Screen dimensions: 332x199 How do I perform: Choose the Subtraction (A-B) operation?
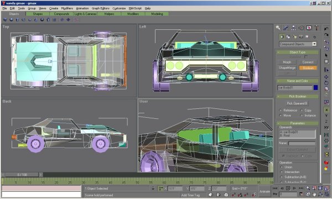click(x=282, y=177)
